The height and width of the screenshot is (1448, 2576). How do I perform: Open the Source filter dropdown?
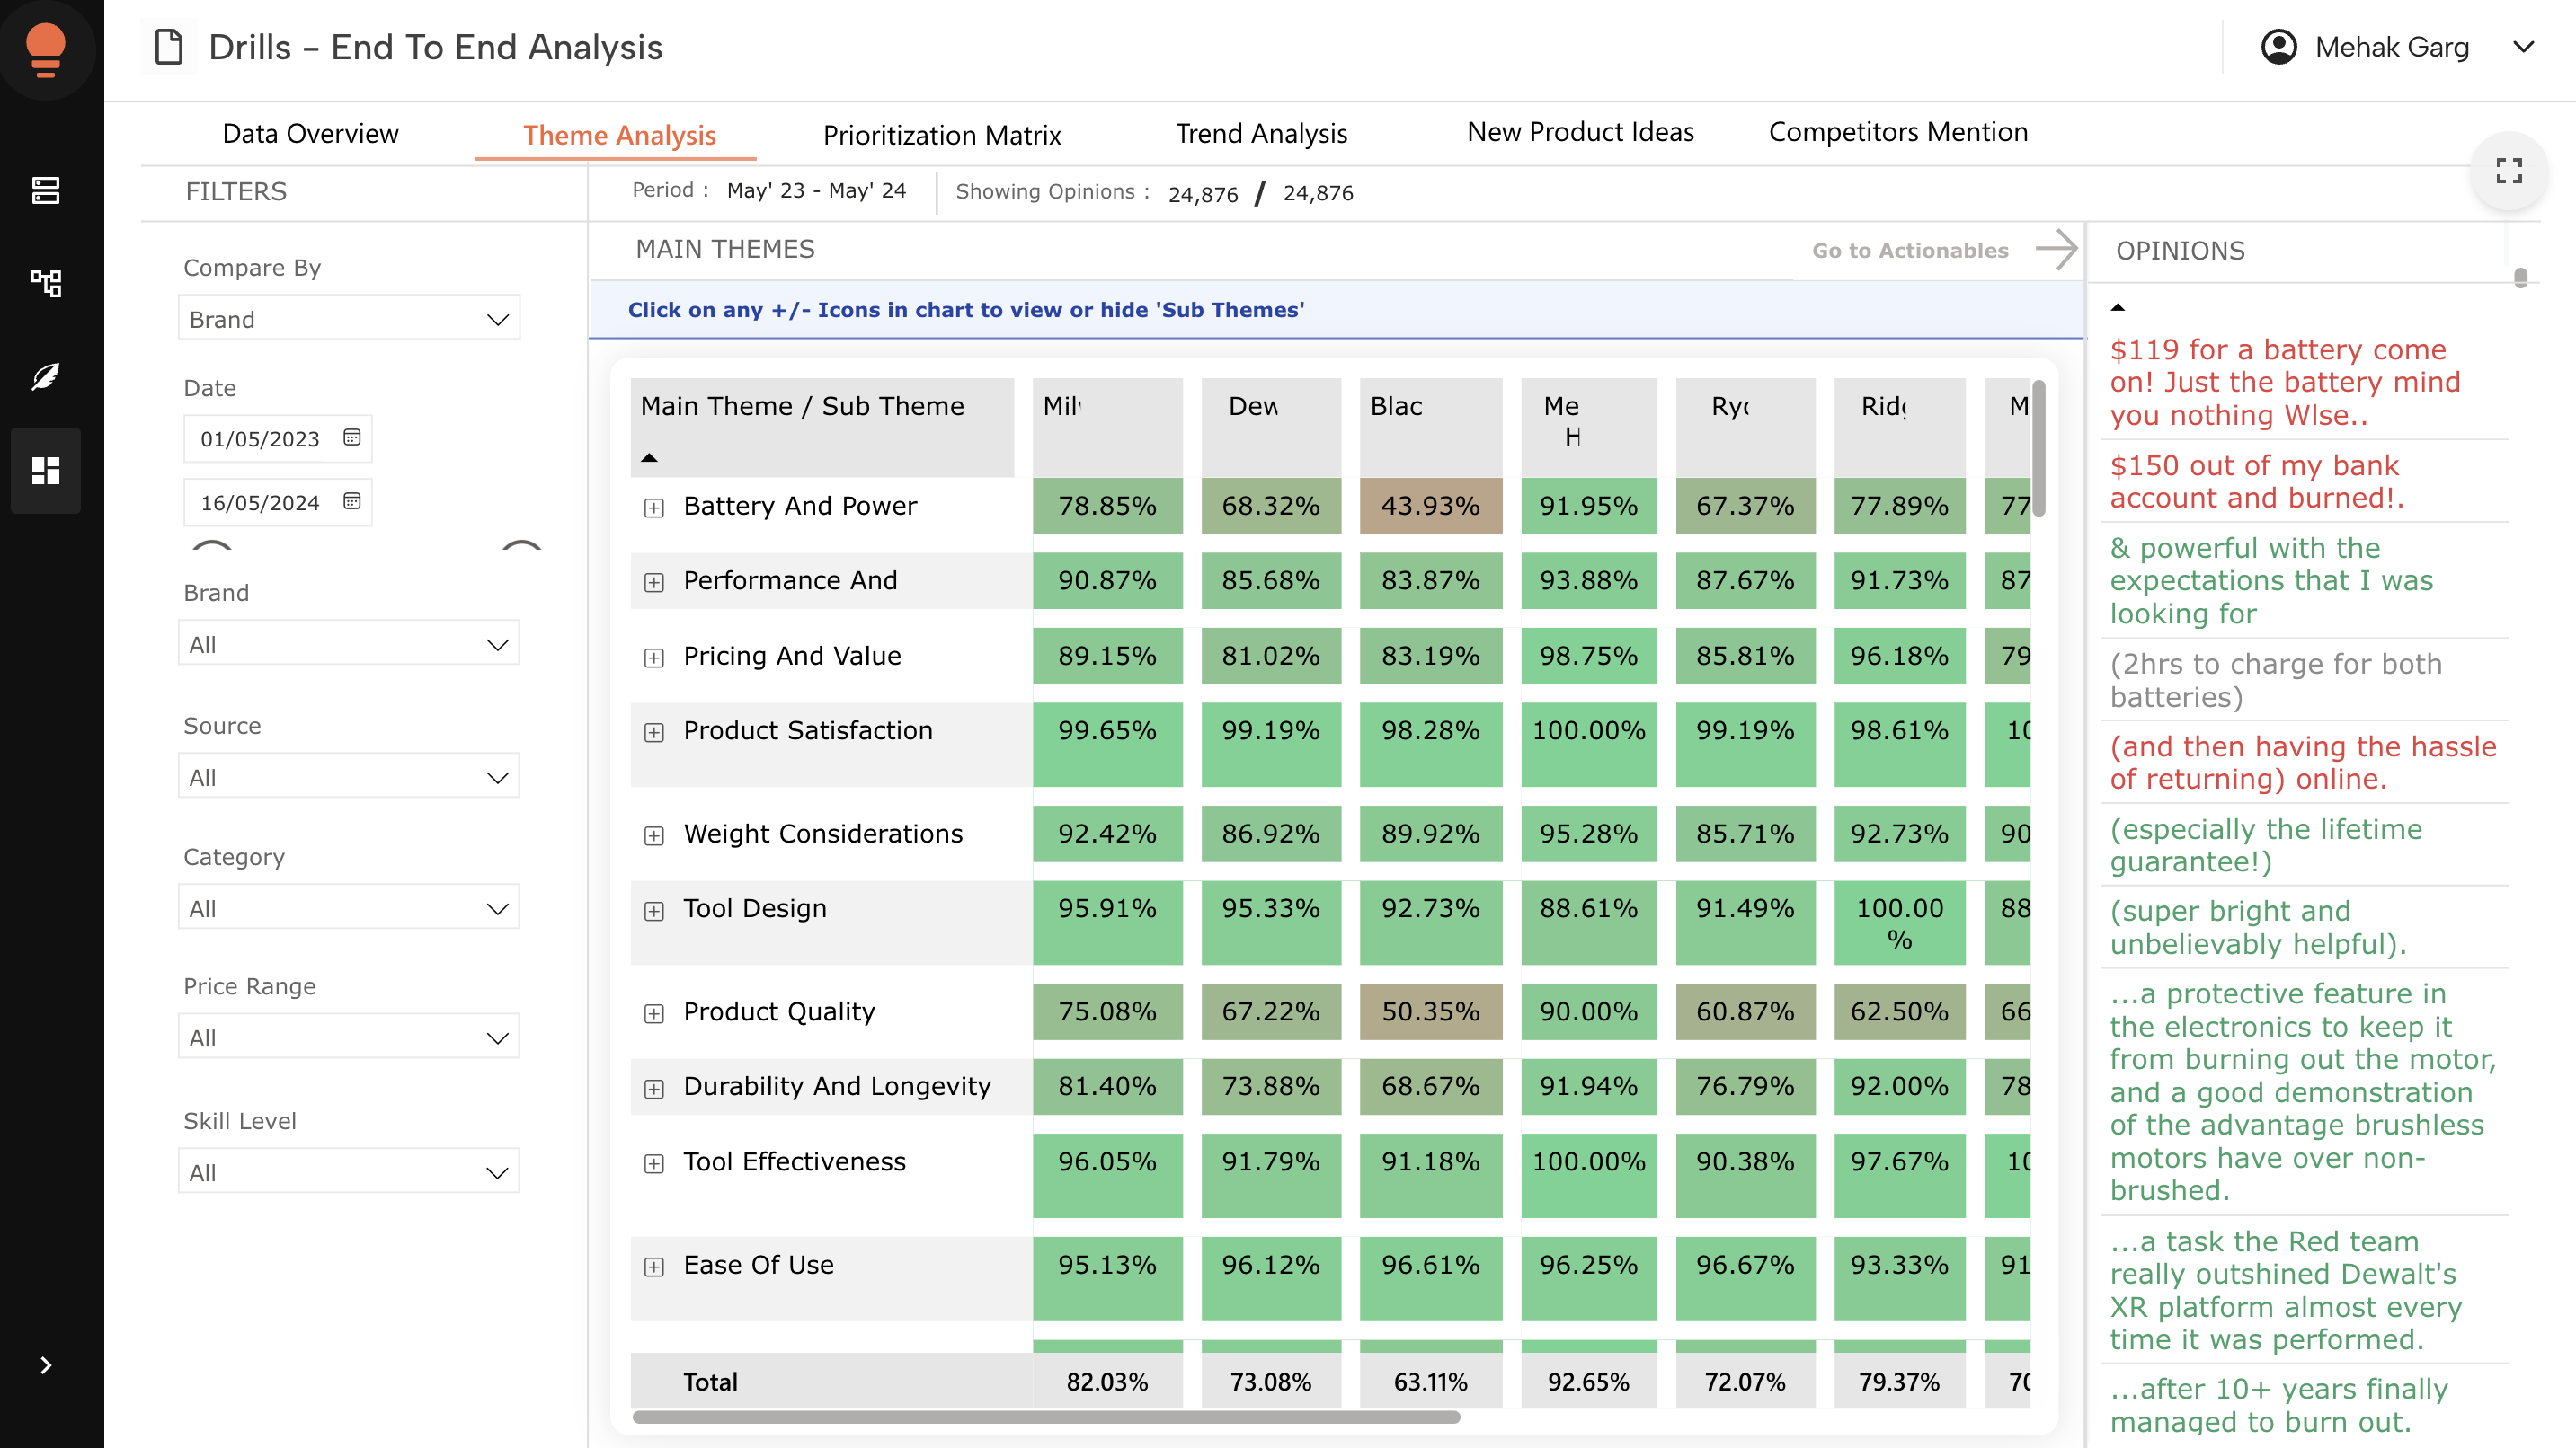pos(348,776)
